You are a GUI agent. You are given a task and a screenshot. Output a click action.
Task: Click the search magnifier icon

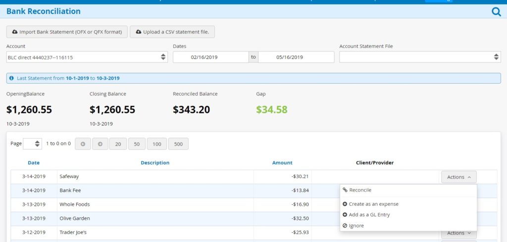[x=496, y=11]
